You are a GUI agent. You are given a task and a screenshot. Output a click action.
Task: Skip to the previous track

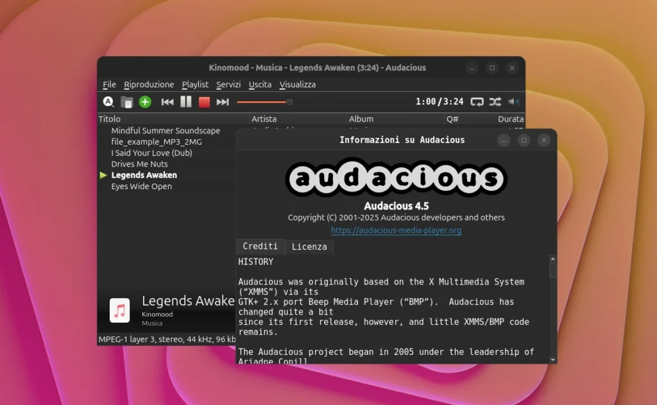point(167,101)
